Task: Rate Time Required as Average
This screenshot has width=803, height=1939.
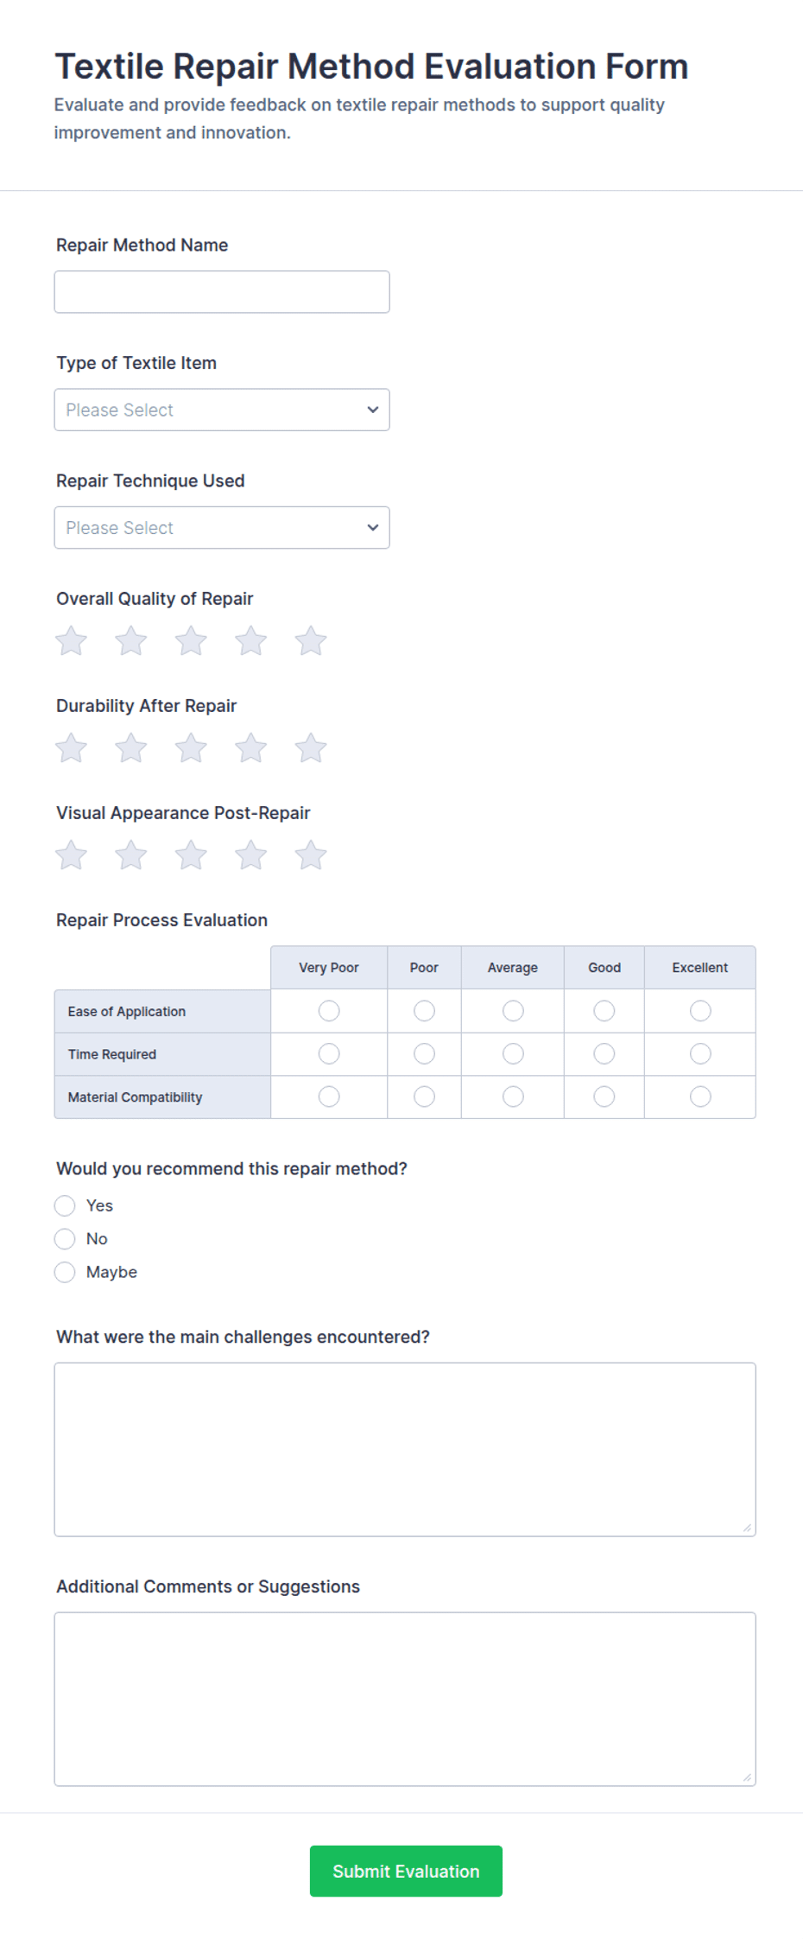Action: [x=513, y=1054]
